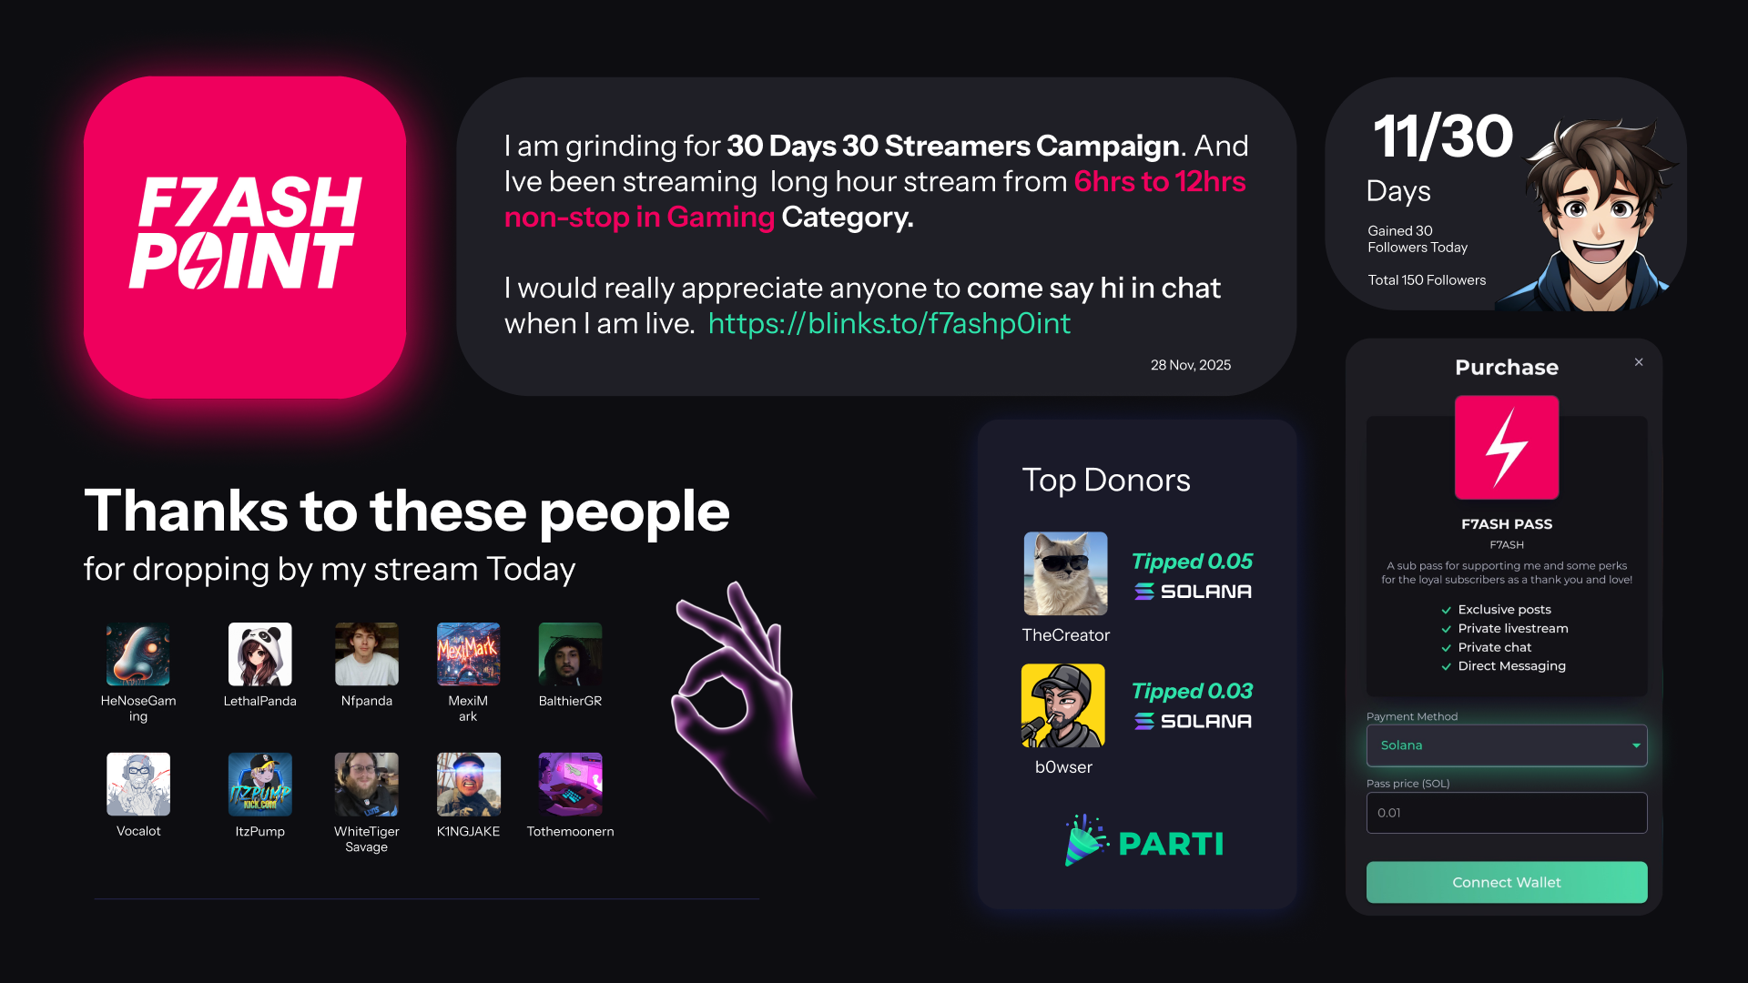Click the Pass price SOL field
The height and width of the screenshot is (983, 1748).
point(1507,813)
